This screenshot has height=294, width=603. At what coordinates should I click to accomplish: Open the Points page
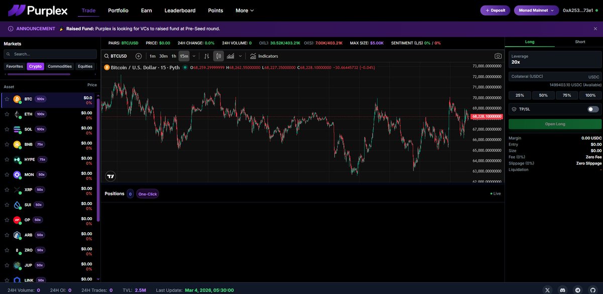(x=216, y=11)
